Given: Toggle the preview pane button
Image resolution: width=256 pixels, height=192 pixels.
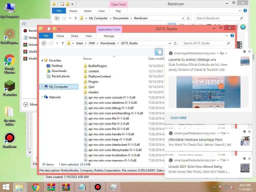Looking at the screenshot, I should (x=159, y=52).
